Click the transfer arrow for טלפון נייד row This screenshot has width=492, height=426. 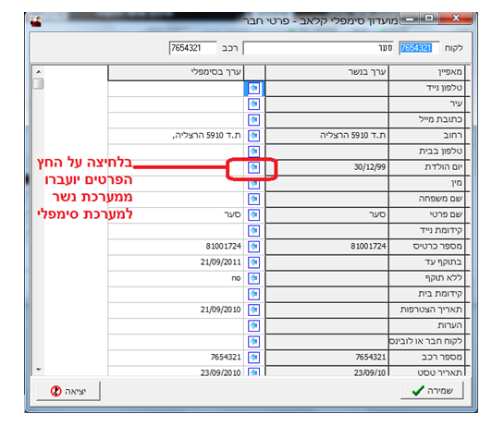253,88
